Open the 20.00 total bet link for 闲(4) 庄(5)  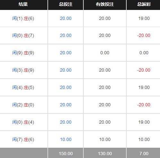pos(66,87)
